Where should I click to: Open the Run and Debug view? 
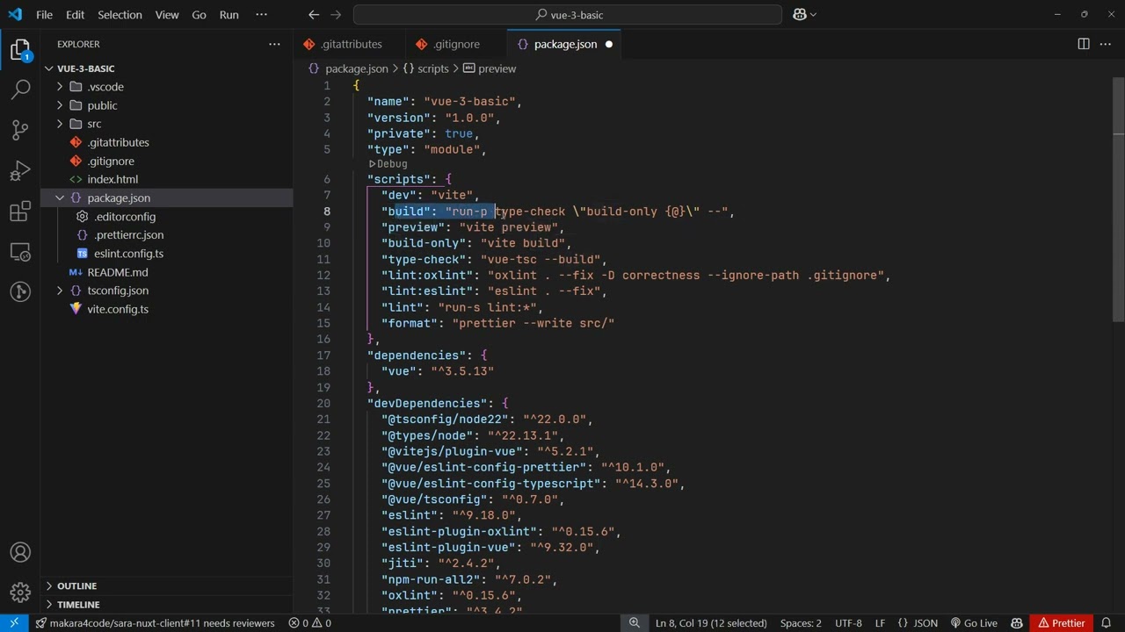click(20, 170)
